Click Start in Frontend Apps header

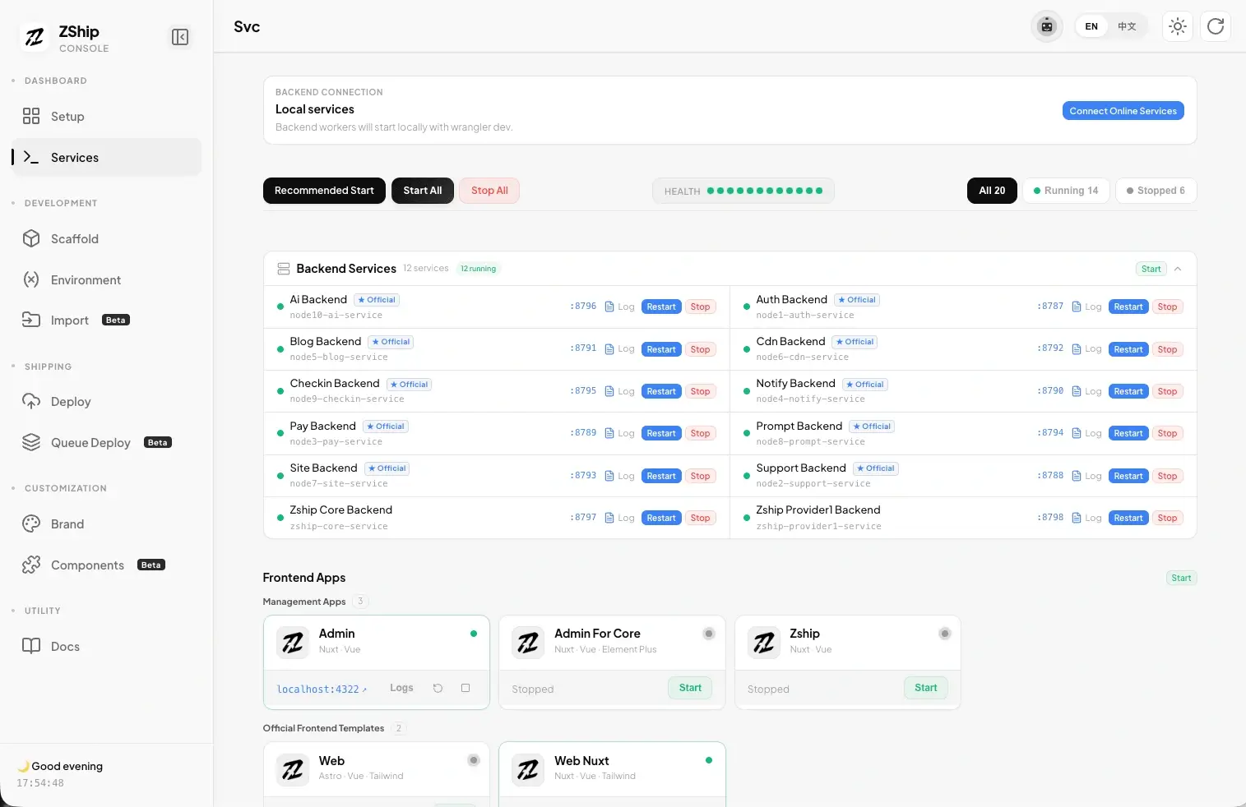pos(1181,578)
